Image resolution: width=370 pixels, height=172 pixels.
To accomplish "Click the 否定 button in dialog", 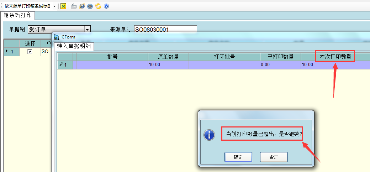I will [x=274, y=157].
